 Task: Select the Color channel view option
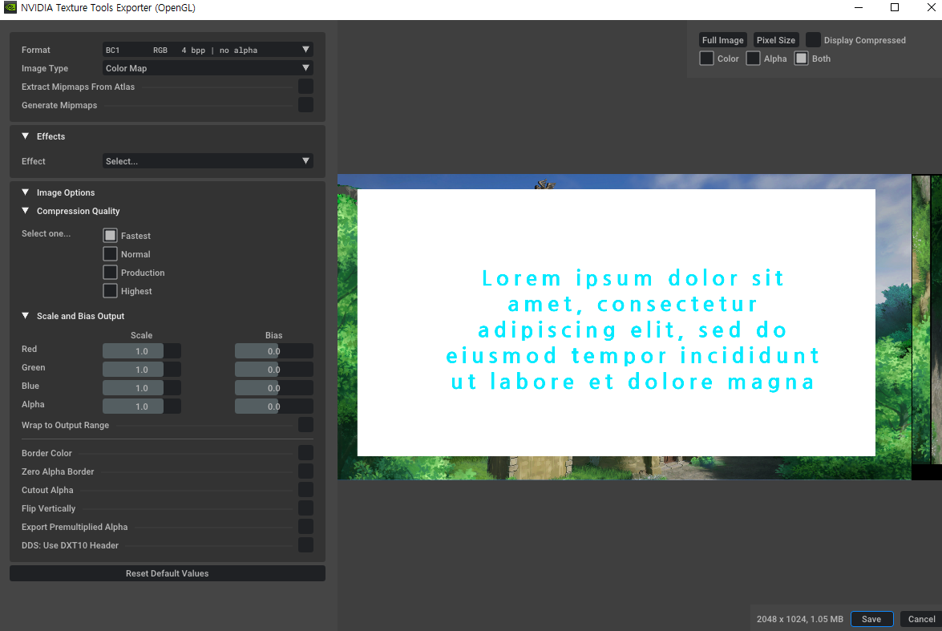tap(706, 59)
